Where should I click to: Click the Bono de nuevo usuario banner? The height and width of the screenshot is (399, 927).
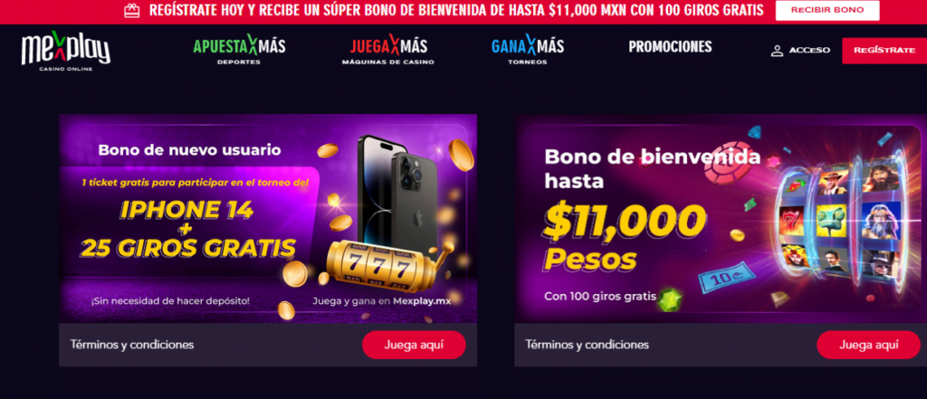coord(268,218)
